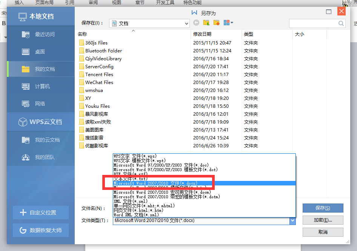The height and width of the screenshot is (251, 357).
Task: Select 网络 in the sidebar
Action: click(41, 104)
